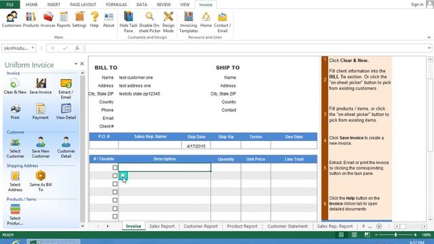Click Extract / Email in task pane

tap(66, 89)
